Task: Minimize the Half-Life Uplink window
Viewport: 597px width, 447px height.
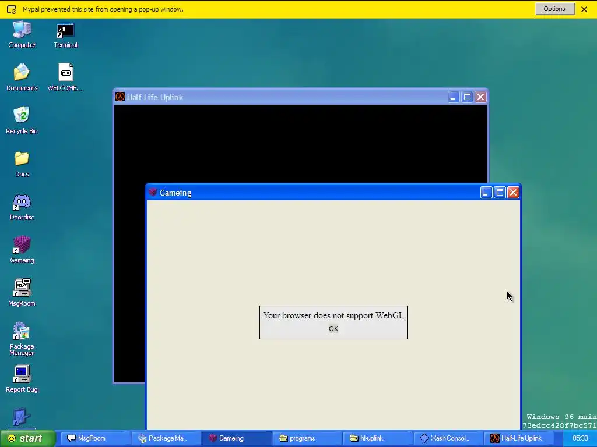Action: click(453, 97)
